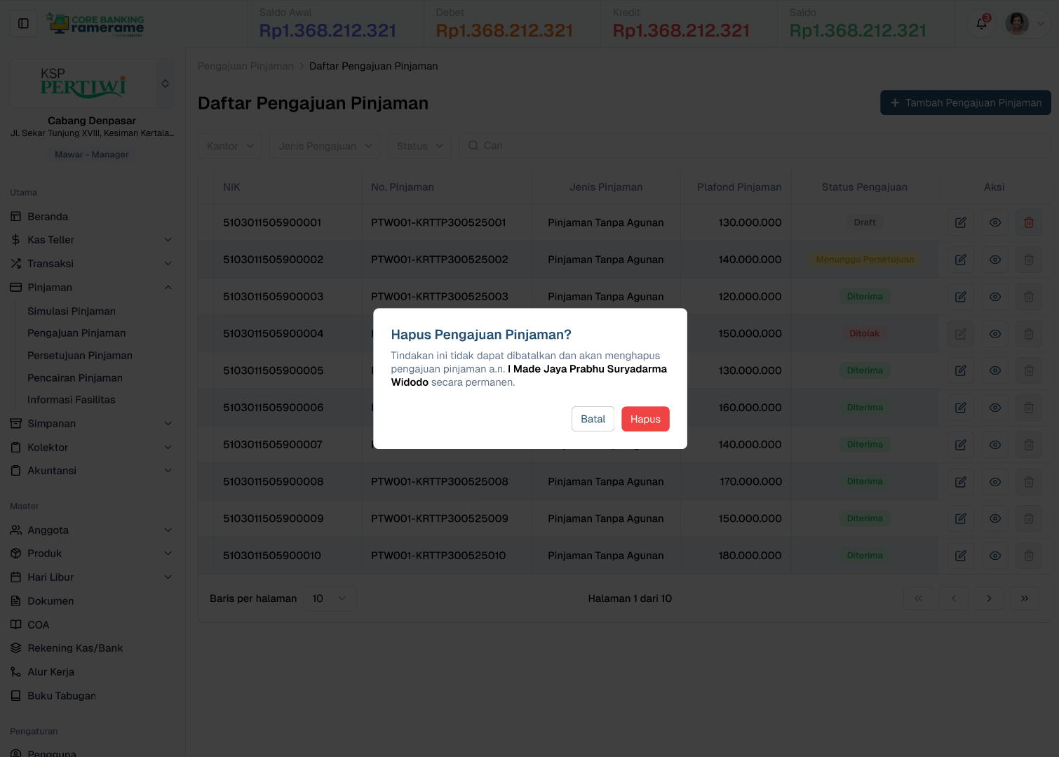Open the Status filter dropdown

tap(419, 145)
